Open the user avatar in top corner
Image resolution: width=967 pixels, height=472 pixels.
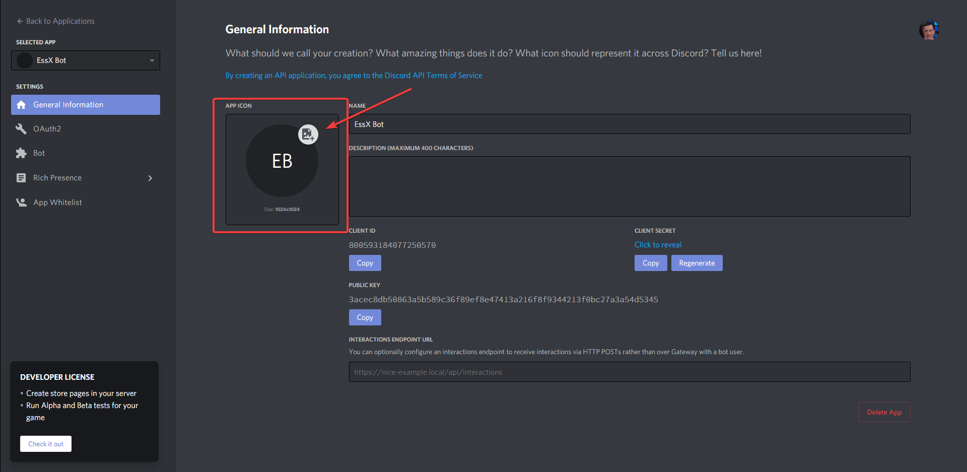tap(929, 30)
